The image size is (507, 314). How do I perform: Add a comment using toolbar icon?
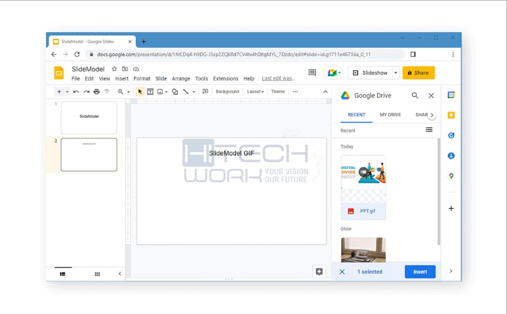205,92
